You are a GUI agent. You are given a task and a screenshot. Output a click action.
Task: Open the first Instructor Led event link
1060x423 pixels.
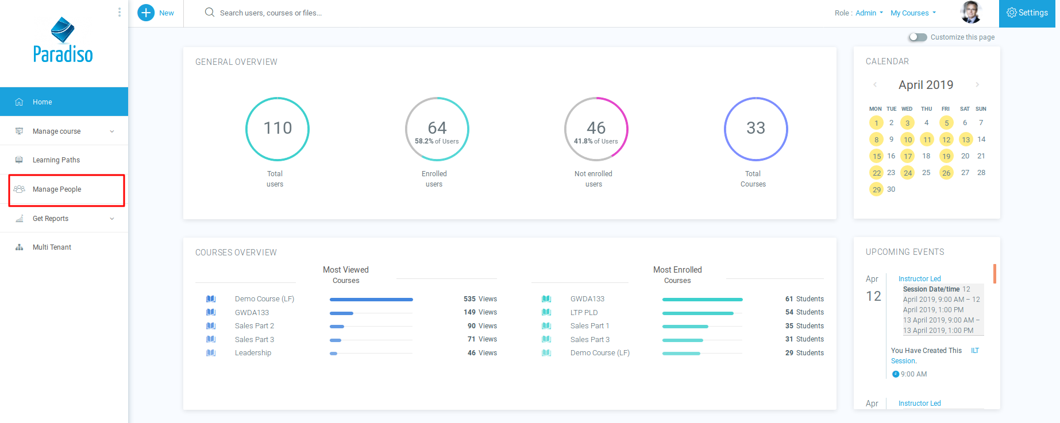tap(919, 279)
